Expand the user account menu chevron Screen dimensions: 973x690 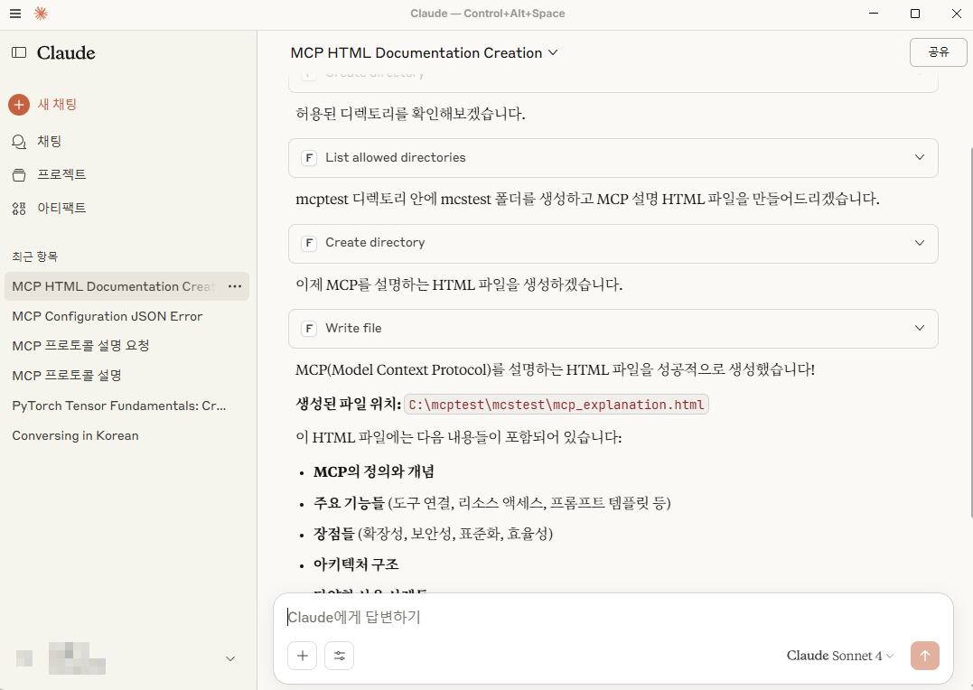[x=230, y=659]
